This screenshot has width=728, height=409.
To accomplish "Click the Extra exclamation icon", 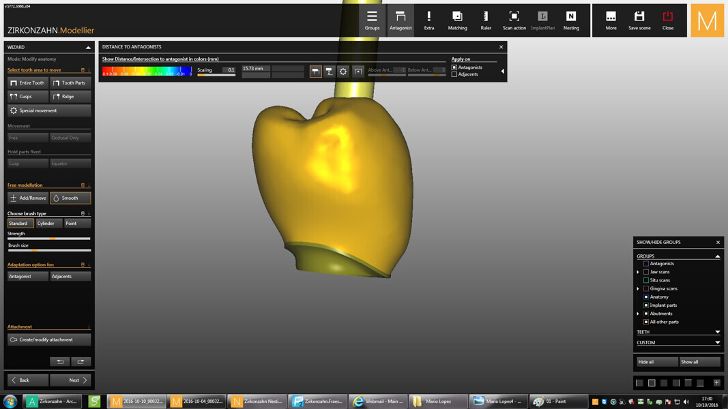I will point(428,20).
